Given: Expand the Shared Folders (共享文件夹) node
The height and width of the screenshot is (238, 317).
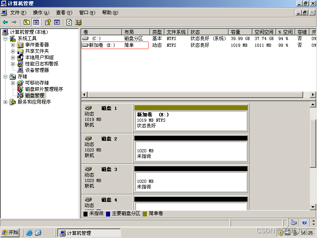Looking at the screenshot, I should (x=13, y=51).
